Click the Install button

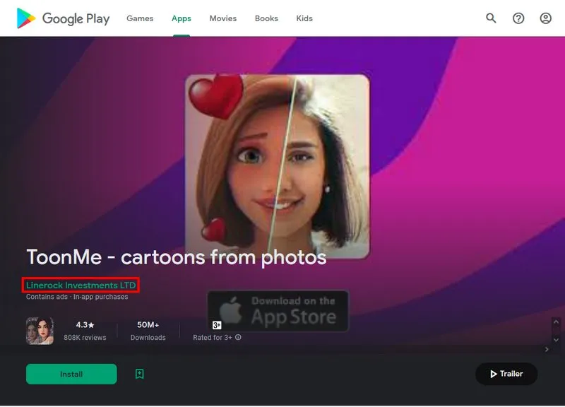(x=71, y=374)
